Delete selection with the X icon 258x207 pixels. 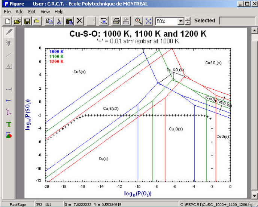79,21
